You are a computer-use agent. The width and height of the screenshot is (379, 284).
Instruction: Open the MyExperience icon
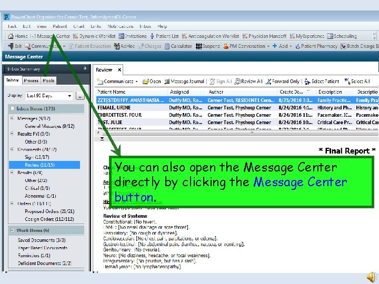[292, 36]
